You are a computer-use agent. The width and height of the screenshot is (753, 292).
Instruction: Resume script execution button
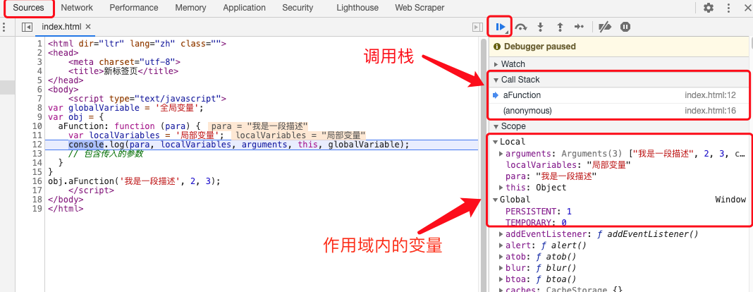tap(501, 27)
